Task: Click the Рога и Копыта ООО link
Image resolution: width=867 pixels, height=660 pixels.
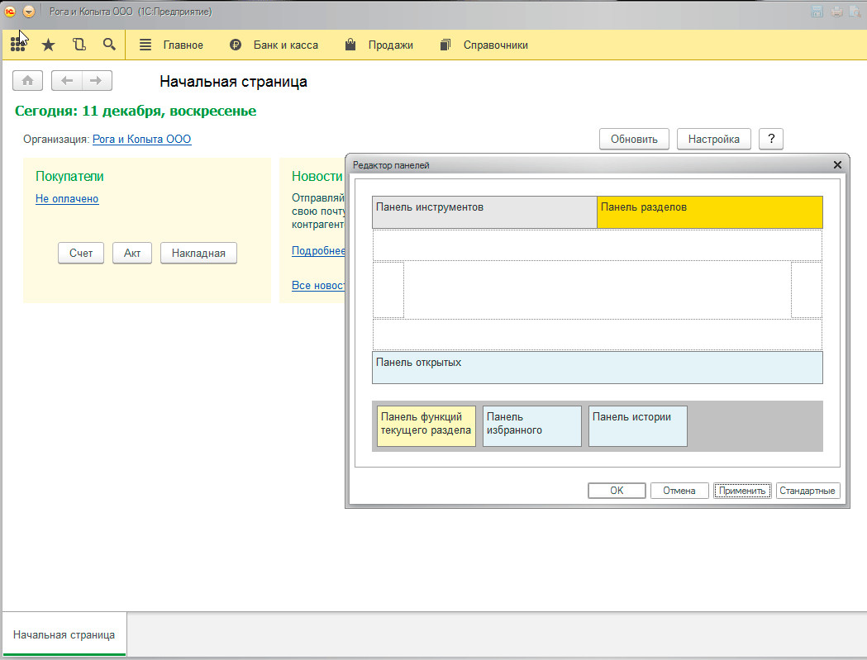Action: coord(141,140)
